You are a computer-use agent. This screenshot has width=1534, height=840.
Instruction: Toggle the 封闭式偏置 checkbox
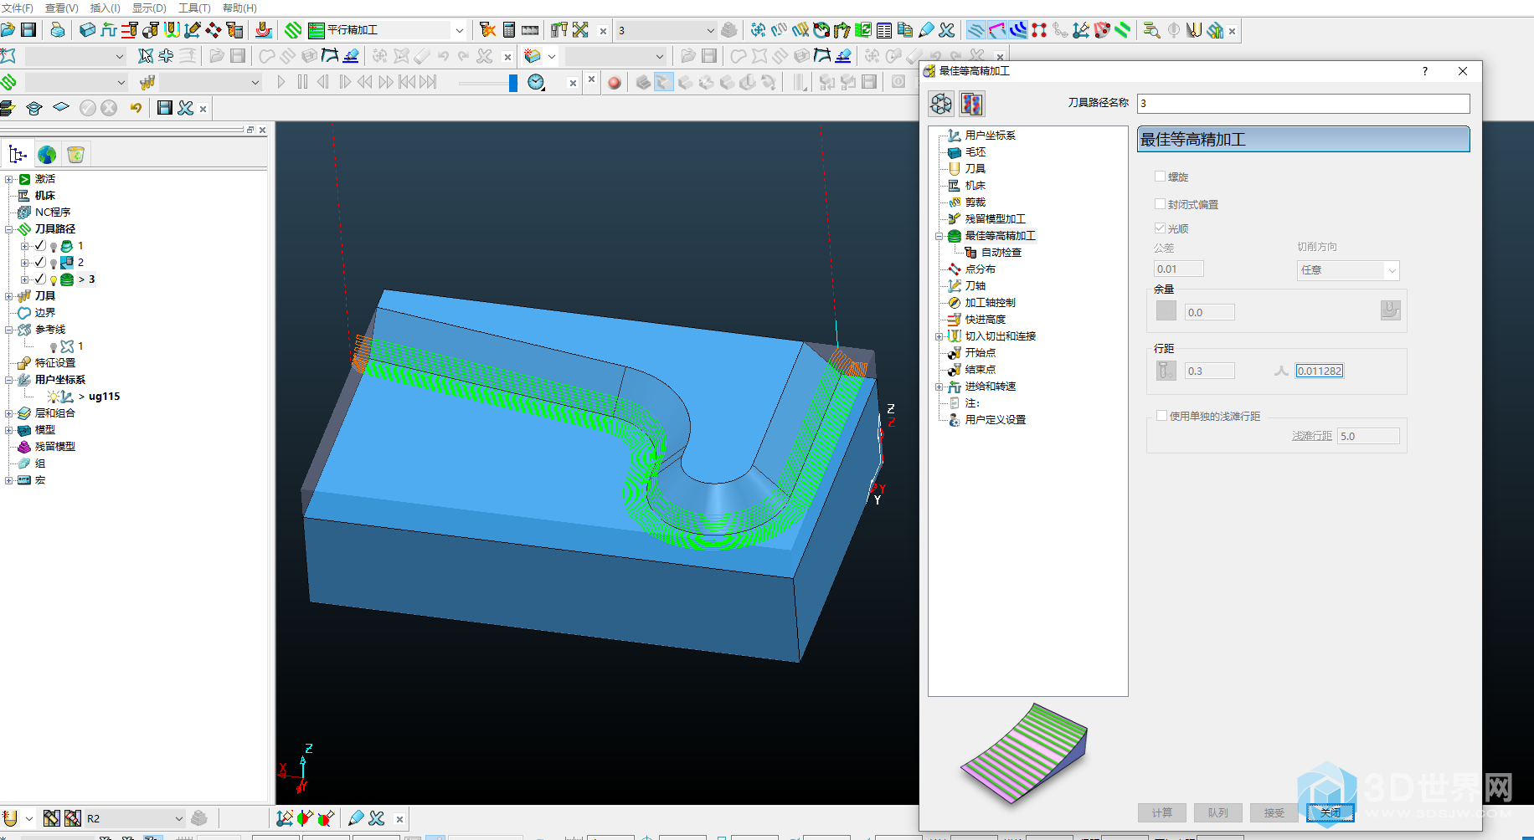pyautogui.click(x=1160, y=204)
